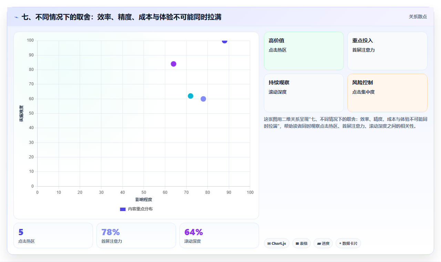This screenshot has width=441, height=262.
Task: Click the 关系散点 label in the header
Action: pyautogui.click(x=418, y=17)
